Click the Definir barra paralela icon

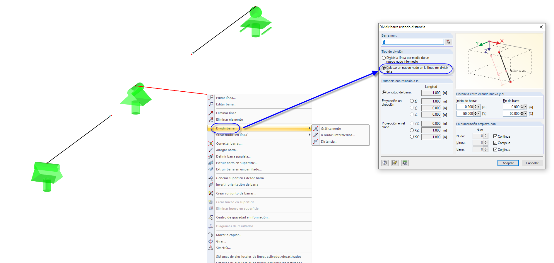[211, 156]
